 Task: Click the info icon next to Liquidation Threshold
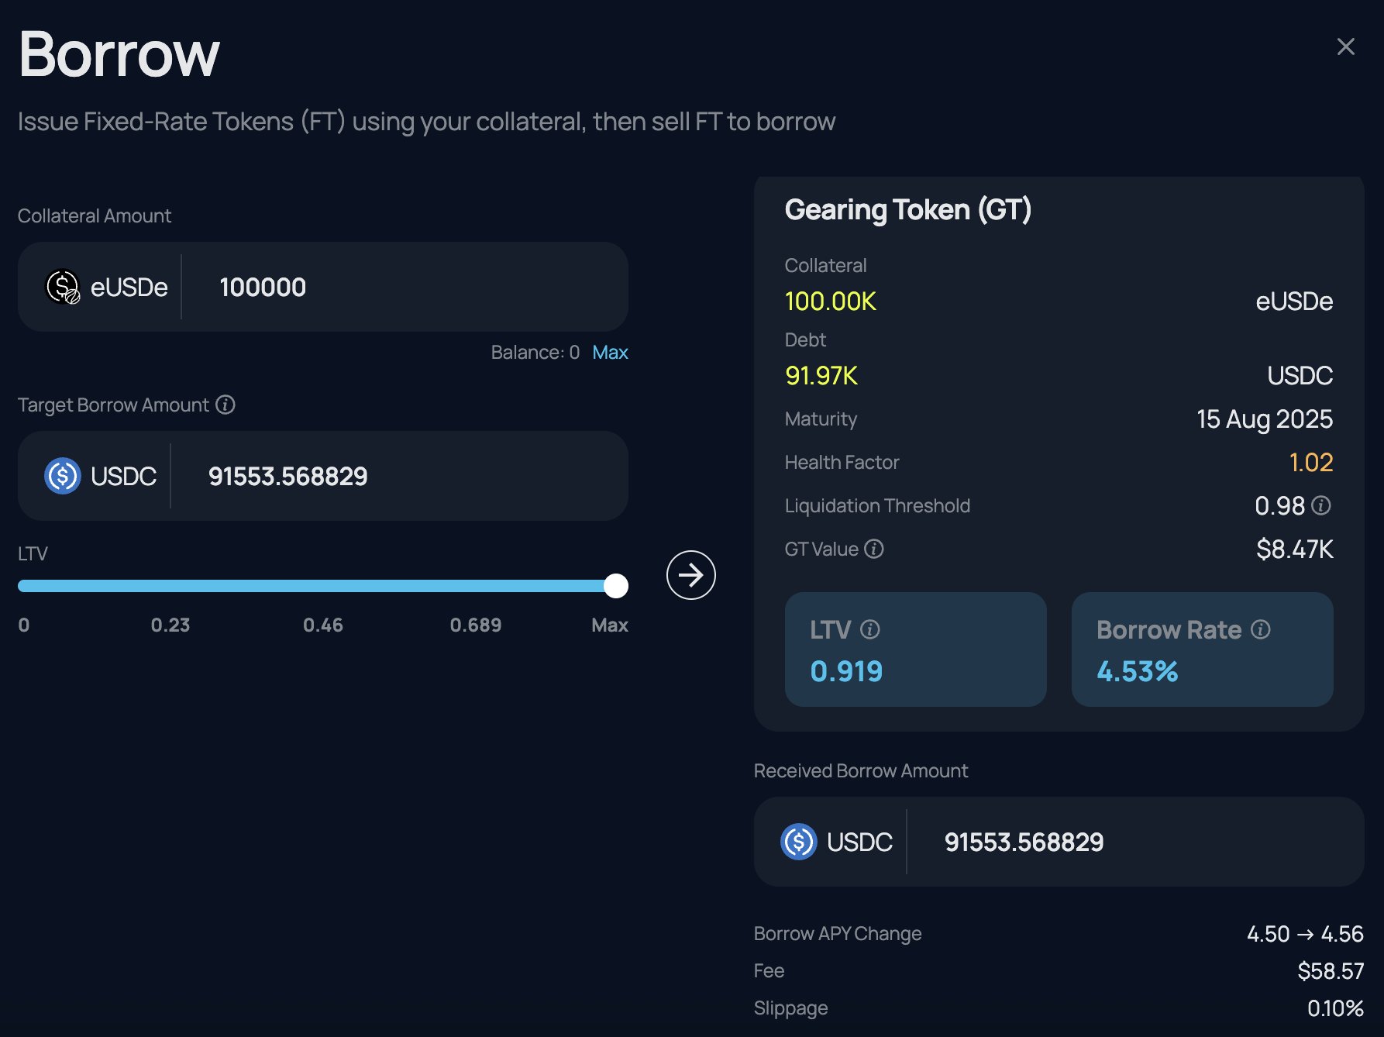click(1321, 505)
